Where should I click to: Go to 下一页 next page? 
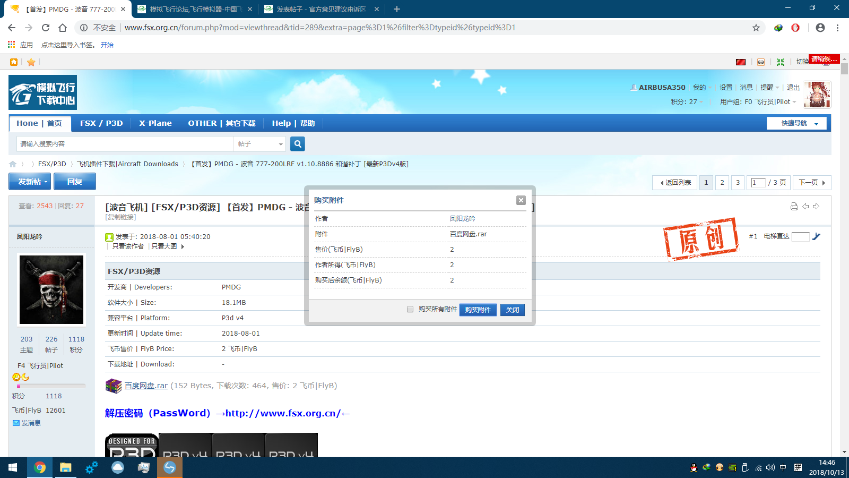pos(812,183)
